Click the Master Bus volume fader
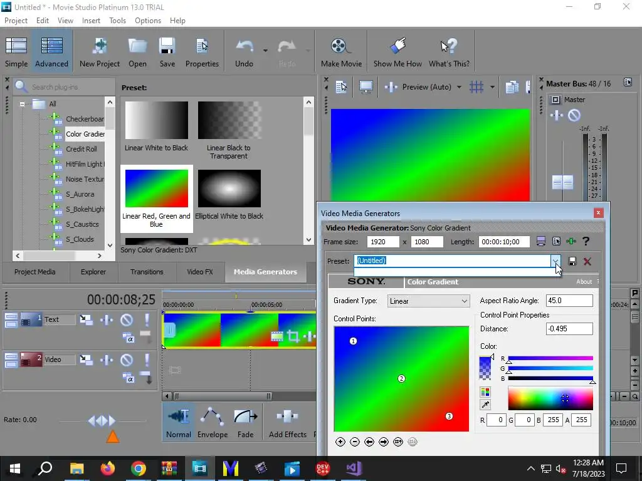The width and height of the screenshot is (642, 481). click(x=562, y=182)
